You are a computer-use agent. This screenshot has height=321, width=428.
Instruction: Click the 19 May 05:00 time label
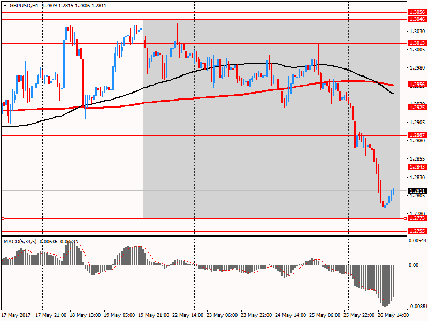[119, 315]
